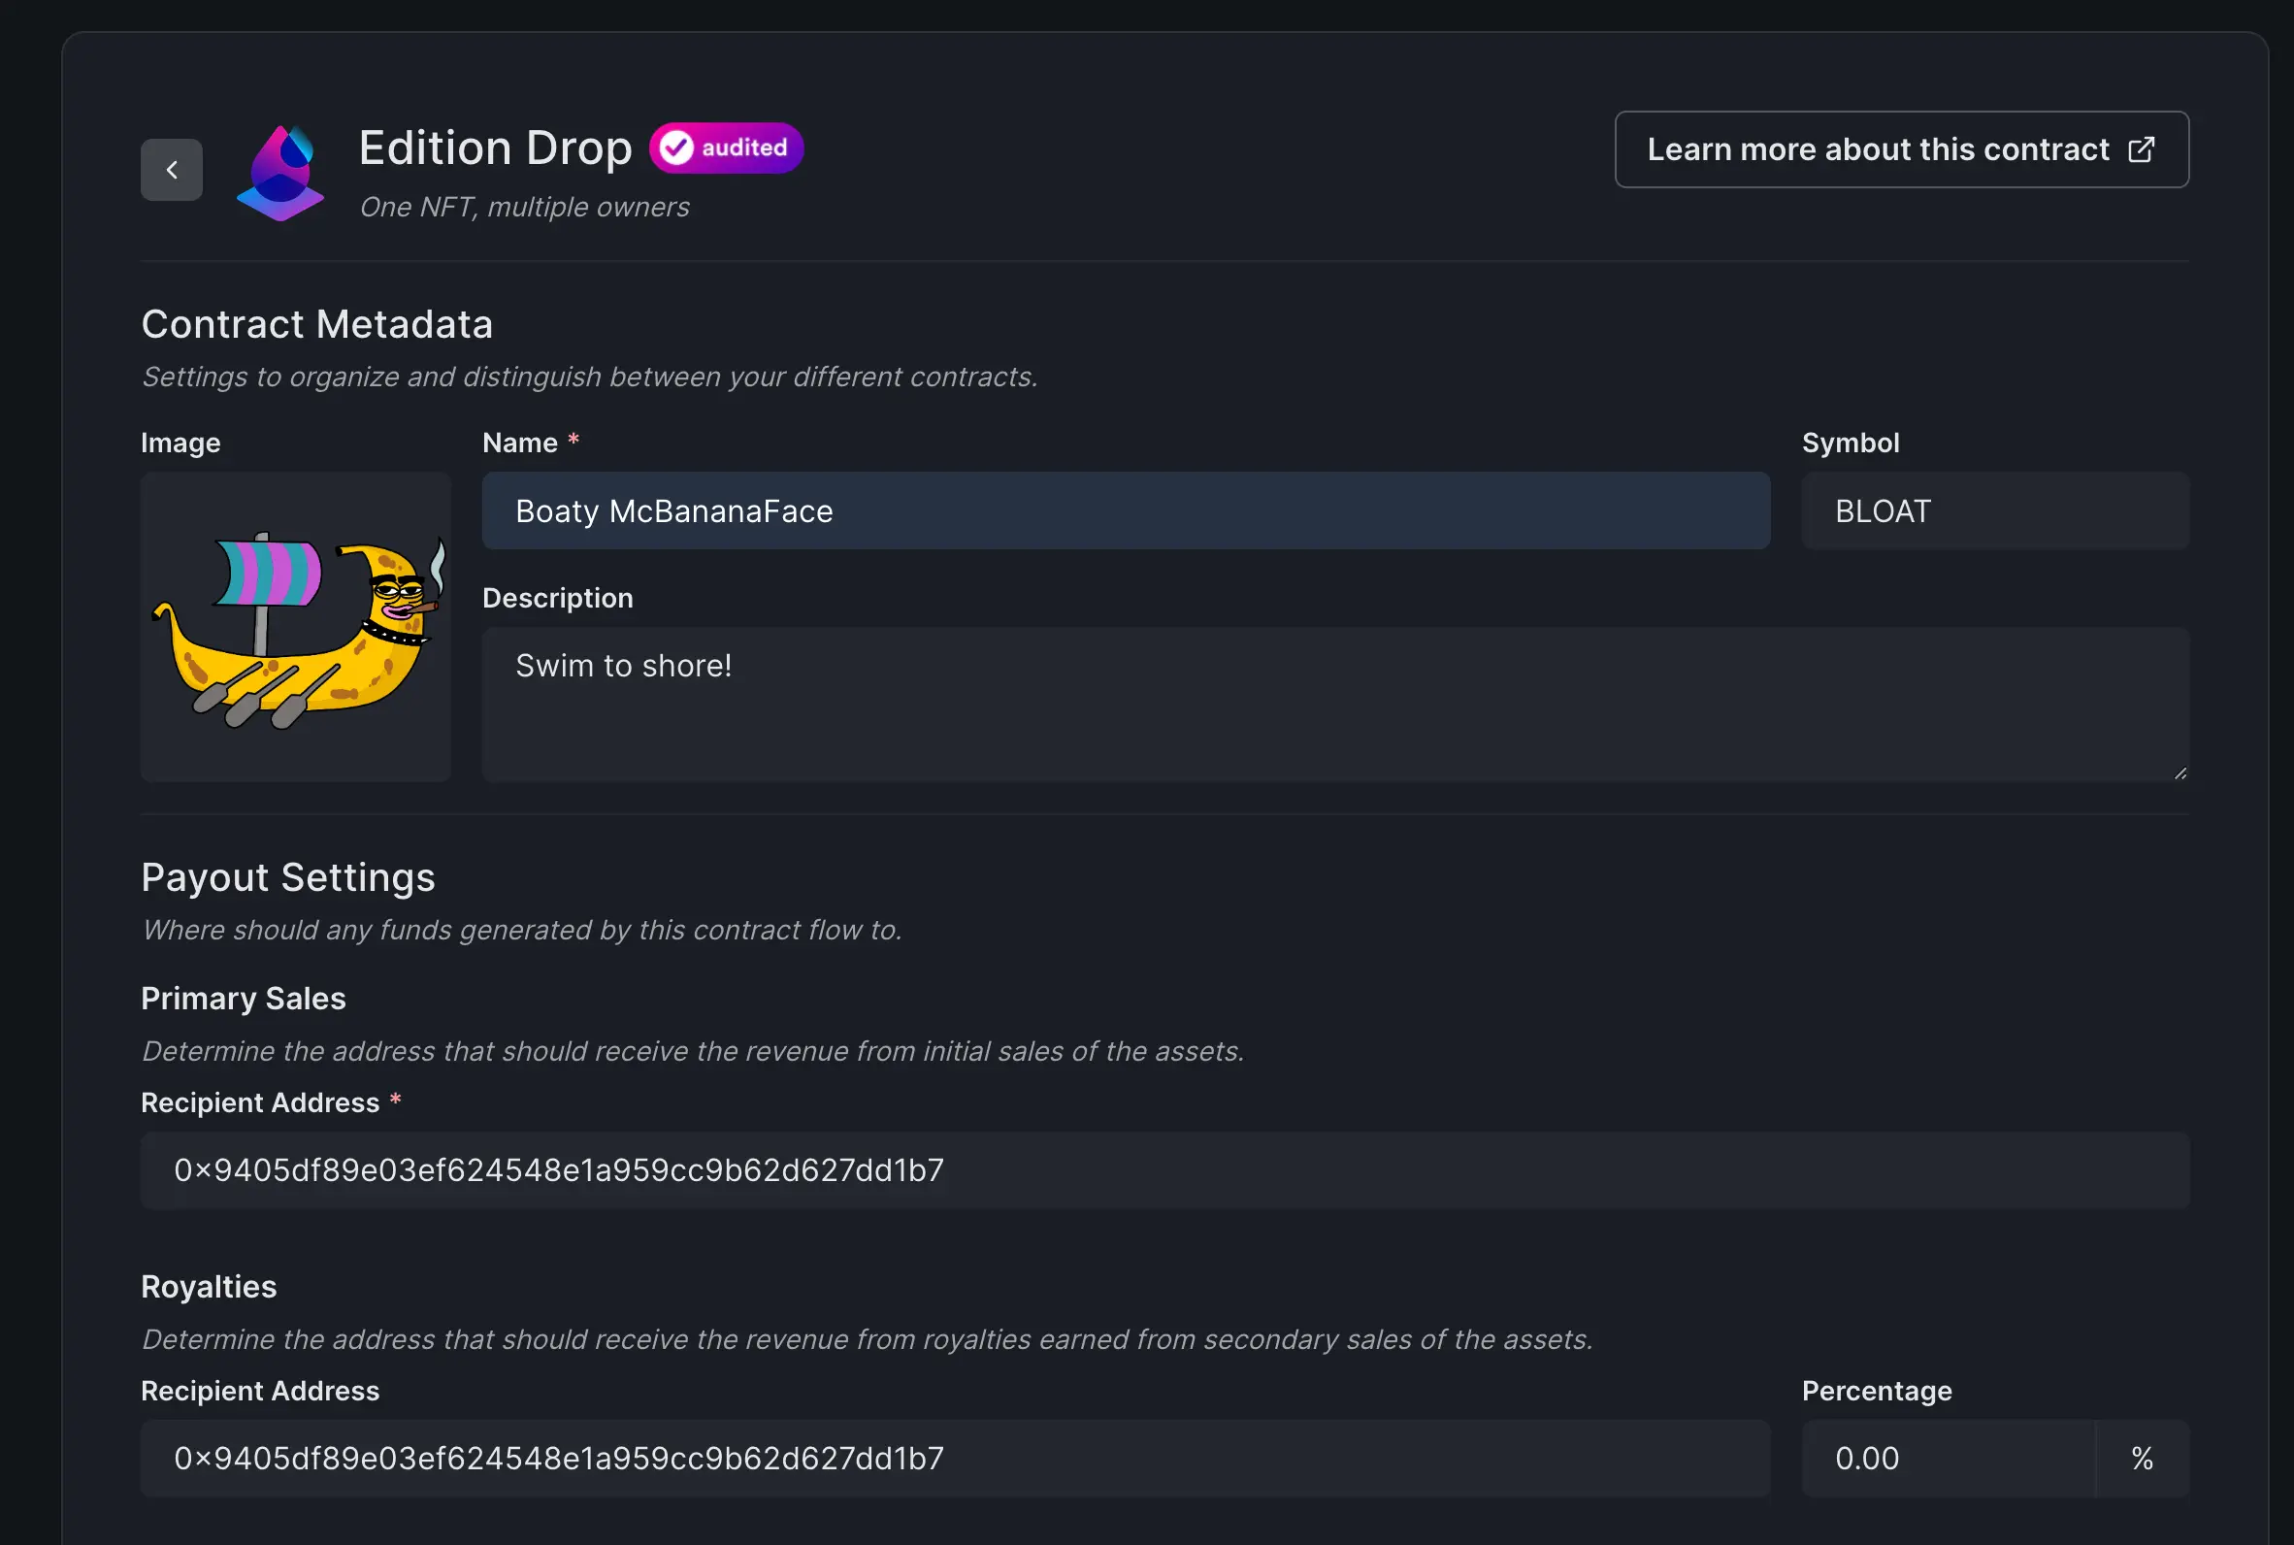Screen dimensions: 2294x1545
Task: Click the external link arrow icon
Action: coord(2141,149)
